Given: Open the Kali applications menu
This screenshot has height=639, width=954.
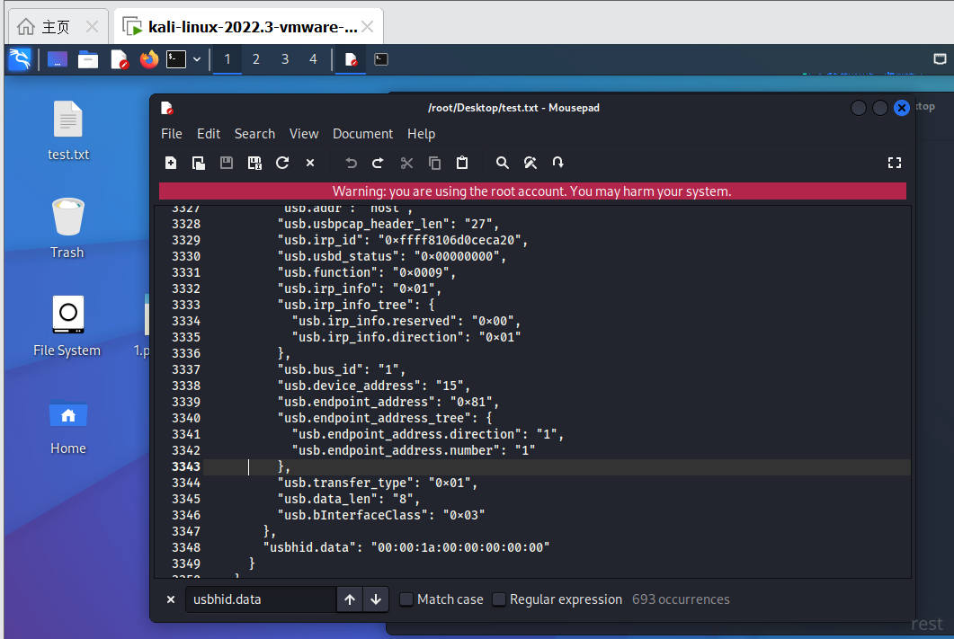Looking at the screenshot, I should tap(20, 59).
